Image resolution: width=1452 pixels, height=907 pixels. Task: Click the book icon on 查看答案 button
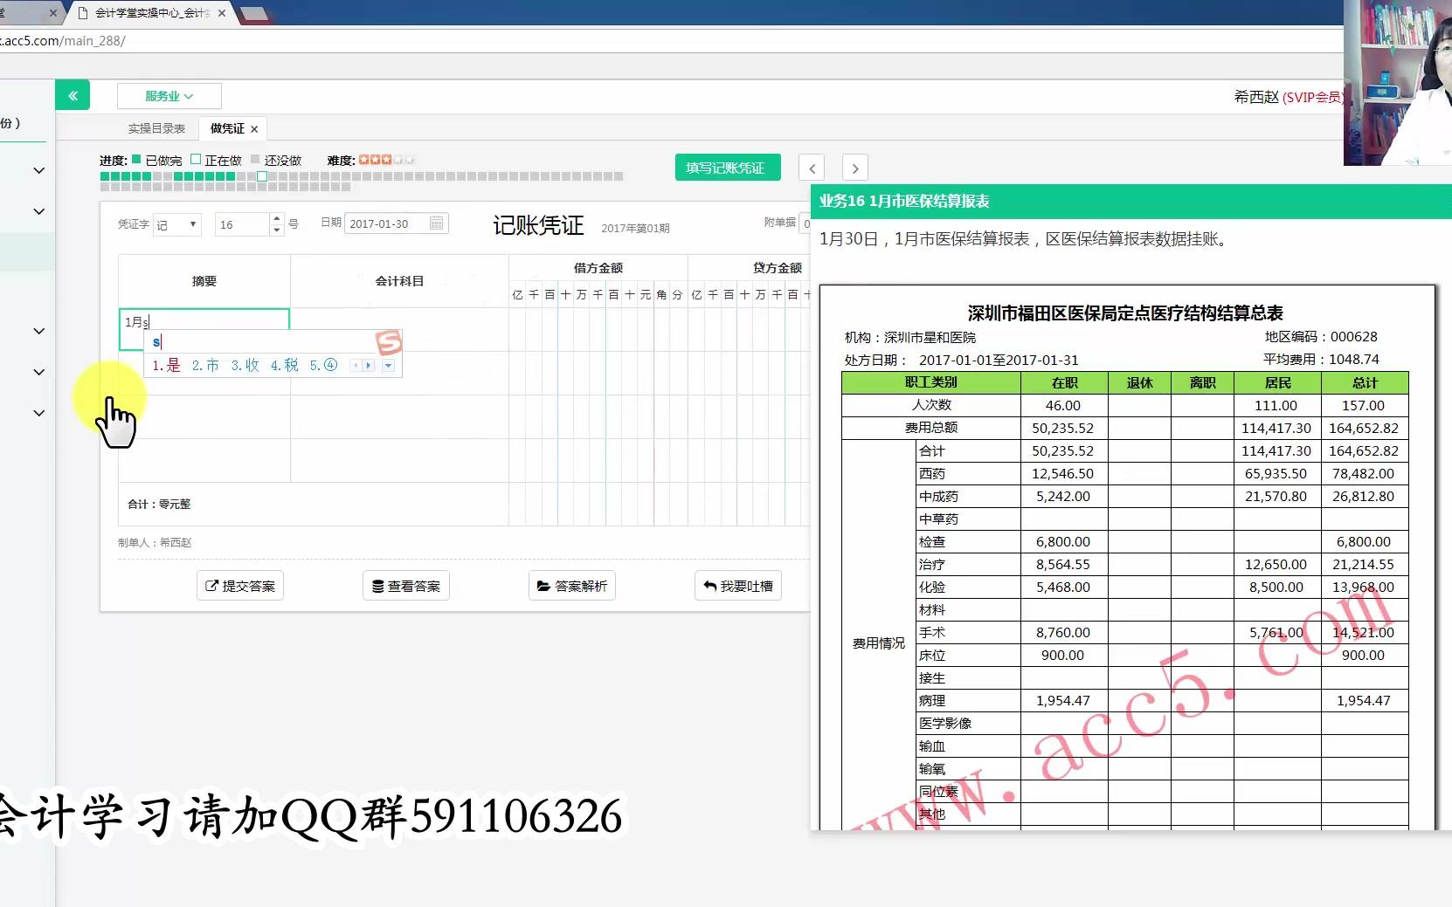point(377,586)
